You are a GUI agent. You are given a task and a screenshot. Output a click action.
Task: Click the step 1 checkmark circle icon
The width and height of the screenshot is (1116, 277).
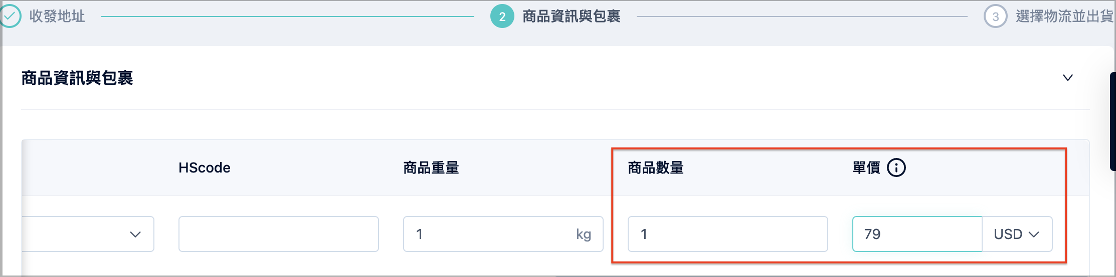10,16
